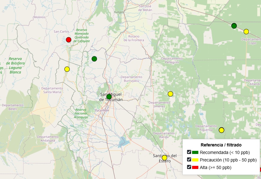Click the Alta (>= 50 ppb) legend label
Viewport: 261px width, 179px height.
point(216,167)
